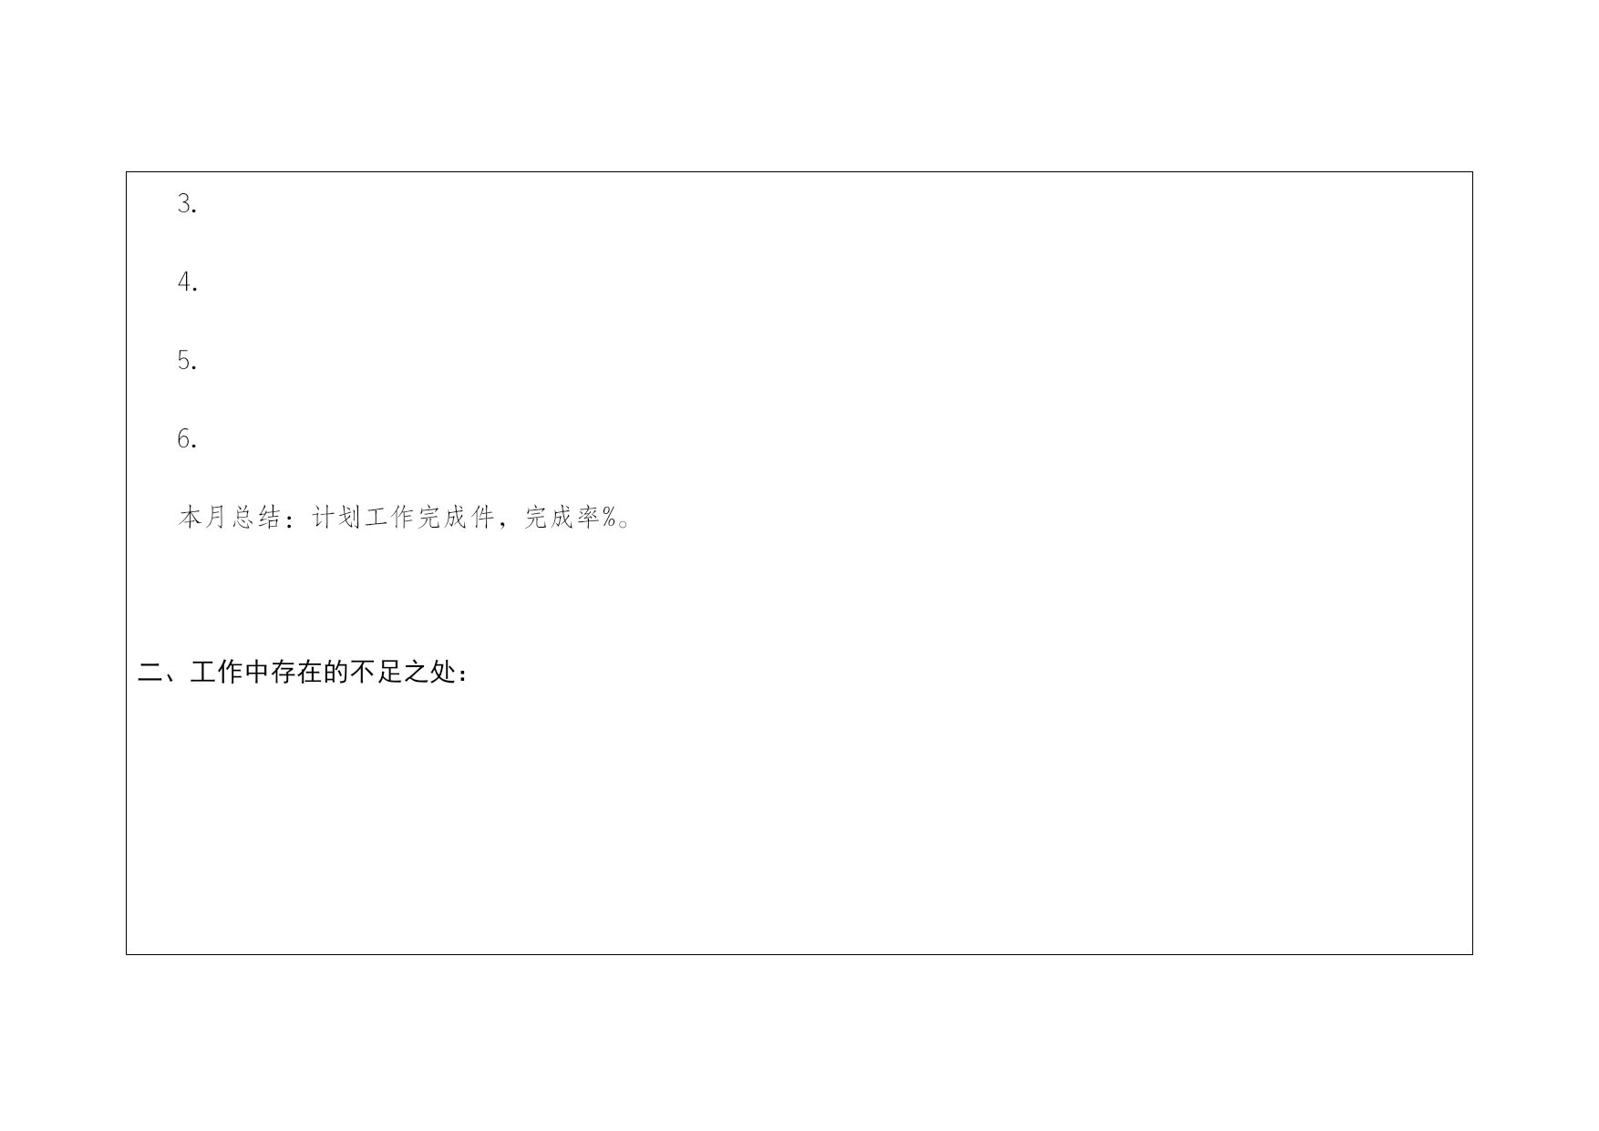Screen dimensions: 1599x1131
Task: Click the colon after "不足之处"
Action: [464, 673]
